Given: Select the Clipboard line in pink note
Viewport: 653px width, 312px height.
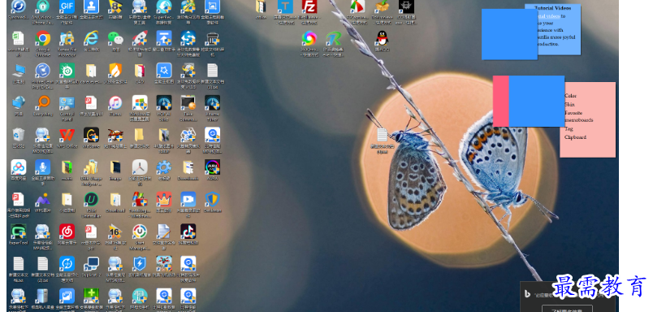Looking at the screenshot, I should click(x=575, y=137).
